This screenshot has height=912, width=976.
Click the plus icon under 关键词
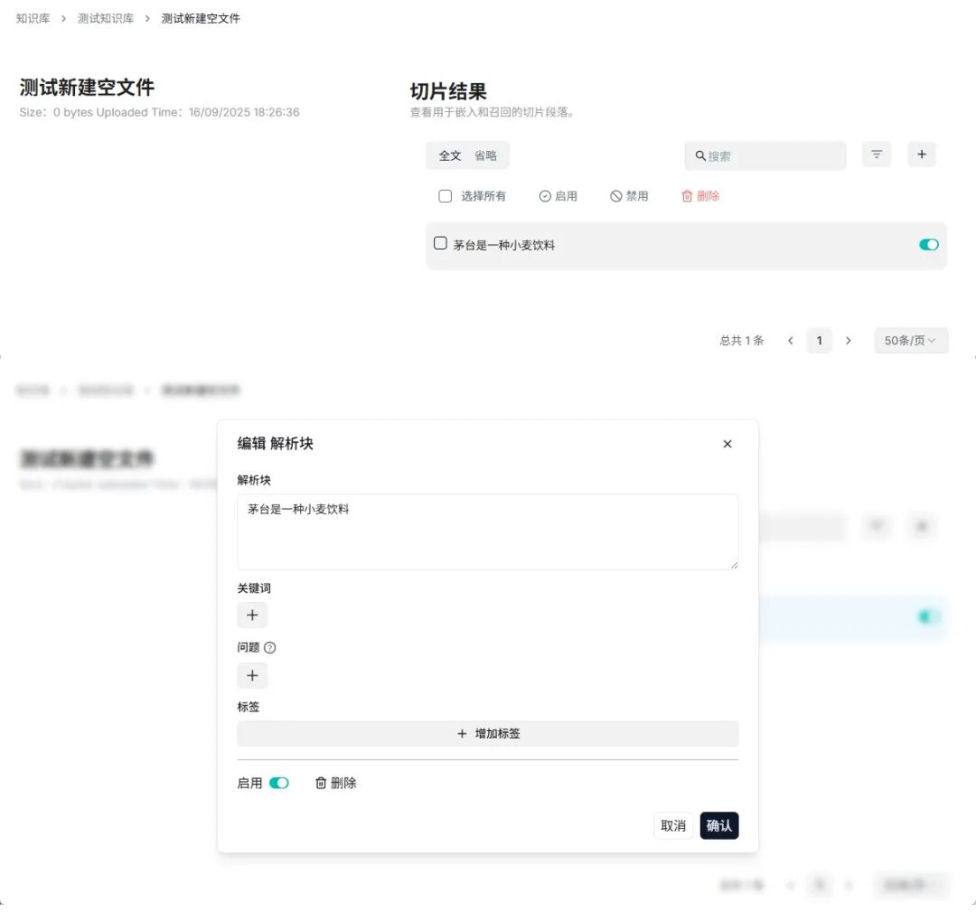coord(252,615)
